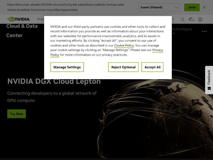Click the globe region selector icon
The height and width of the screenshot is (160, 213).
point(191,19)
